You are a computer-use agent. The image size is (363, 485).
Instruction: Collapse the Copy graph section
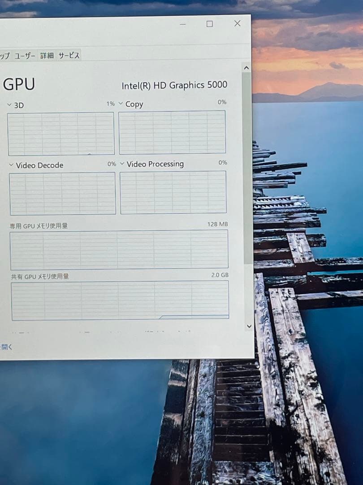coord(121,104)
